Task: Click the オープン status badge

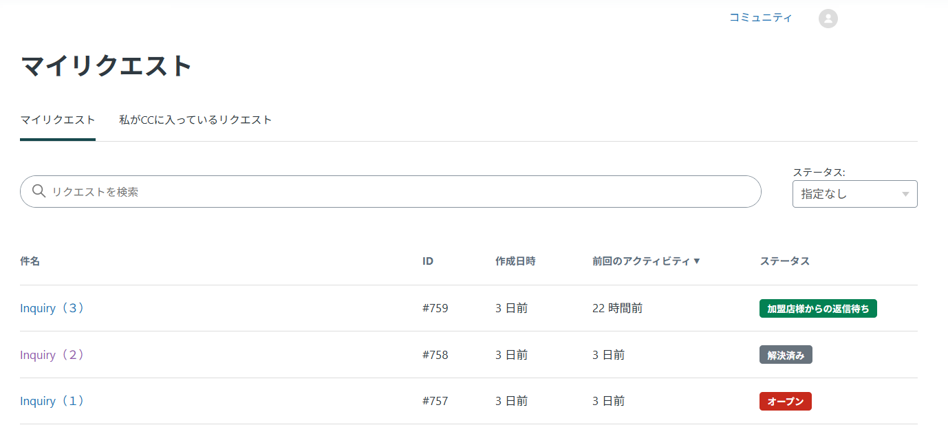Action: click(x=786, y=401)
